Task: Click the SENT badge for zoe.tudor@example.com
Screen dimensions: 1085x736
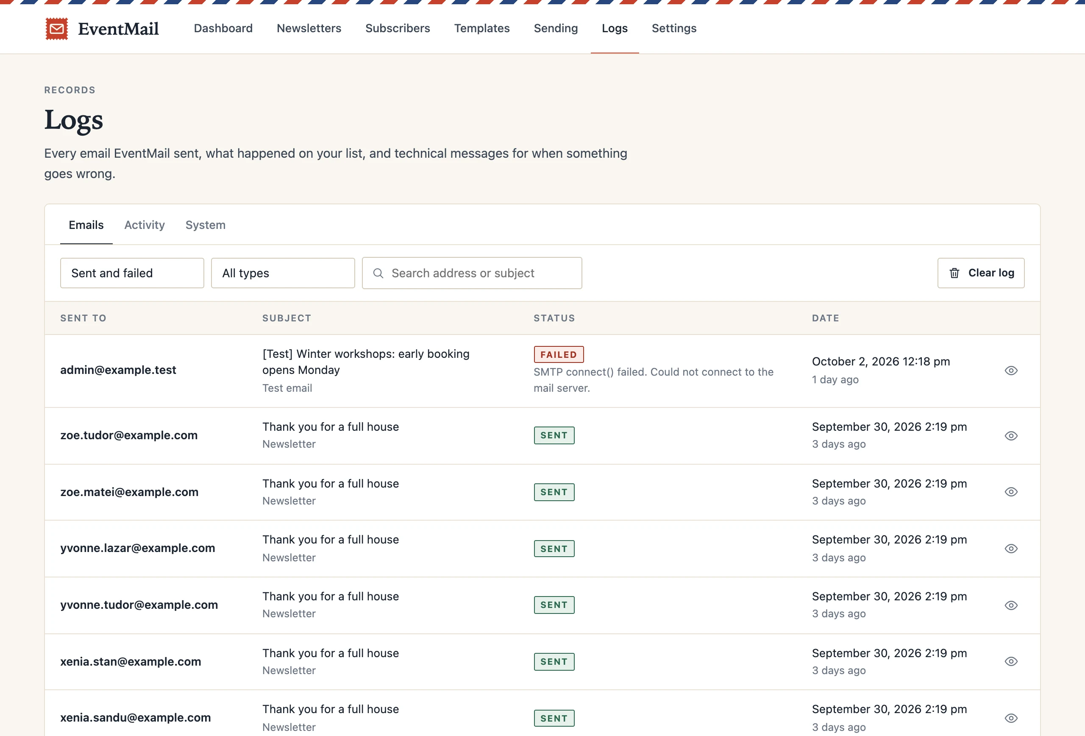Action: tap(554, 435)
